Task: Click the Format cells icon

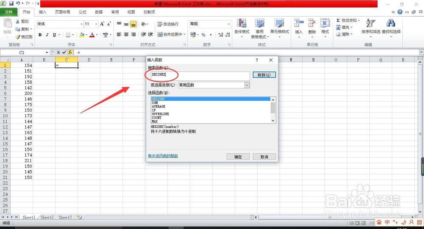Action: click(325, 23)
